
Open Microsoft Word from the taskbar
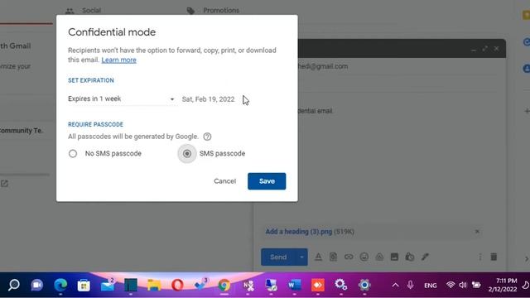tap(295, 285)
